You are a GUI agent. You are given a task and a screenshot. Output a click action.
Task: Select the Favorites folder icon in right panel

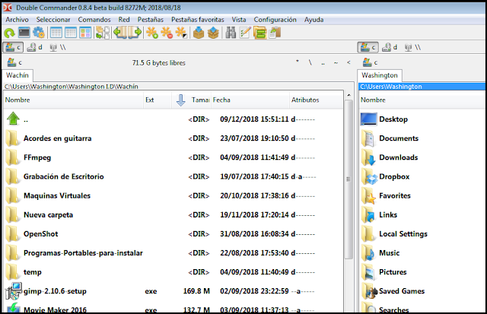(x=368, y=196)
